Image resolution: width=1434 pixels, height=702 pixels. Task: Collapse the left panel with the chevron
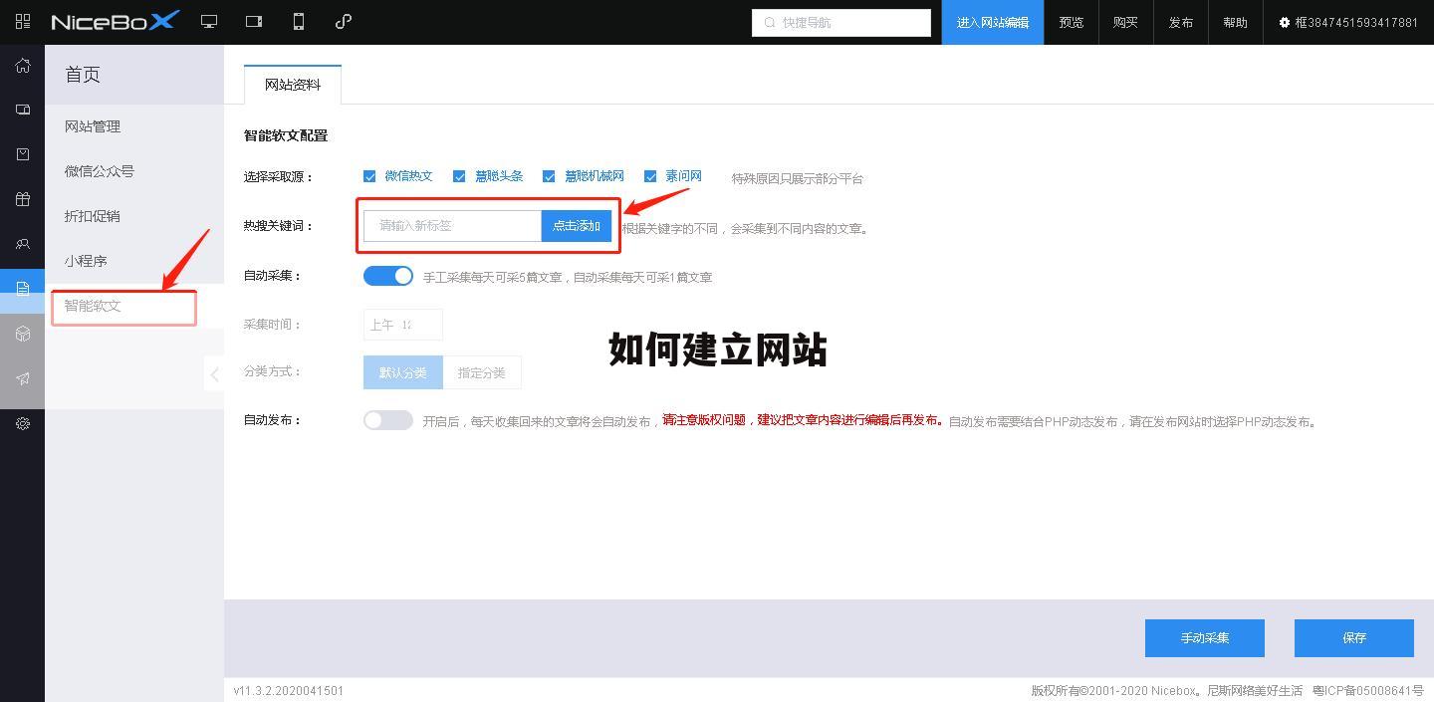click(x=215, y=373)
